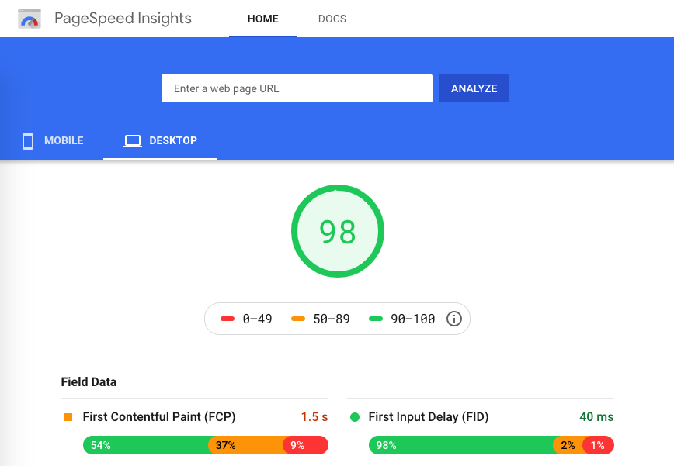Click the red 0–49 legend marker
This screenshot has height=466, width=674.
coord(228,319)
